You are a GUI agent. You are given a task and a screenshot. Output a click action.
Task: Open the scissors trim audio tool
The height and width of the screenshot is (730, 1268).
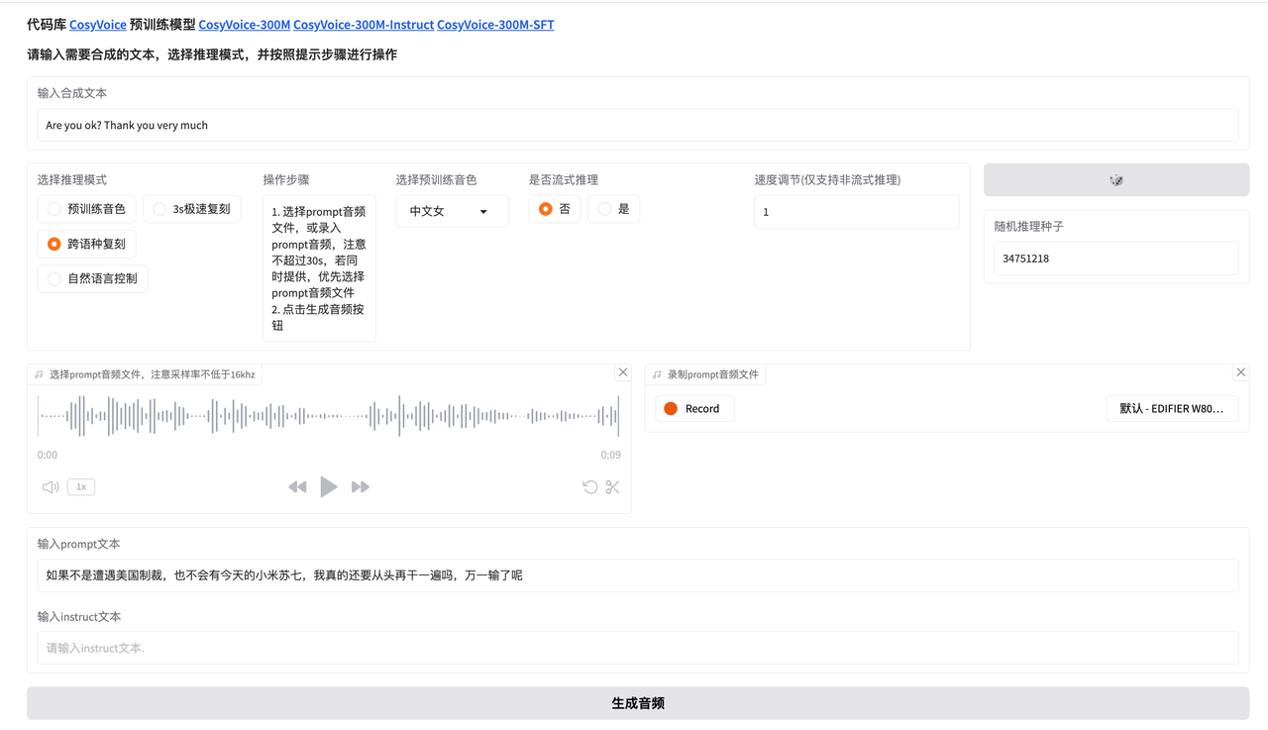612,486
